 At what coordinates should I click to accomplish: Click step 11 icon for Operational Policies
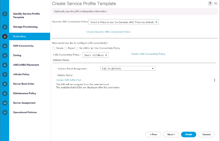[5, 113]
